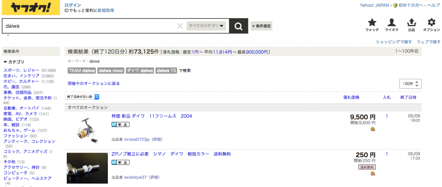Clear the search box with X icon
The image size is (442, 187).
[179, 26]
